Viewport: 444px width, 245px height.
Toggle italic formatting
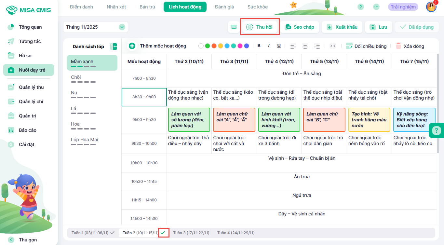[x=269, y=46]
